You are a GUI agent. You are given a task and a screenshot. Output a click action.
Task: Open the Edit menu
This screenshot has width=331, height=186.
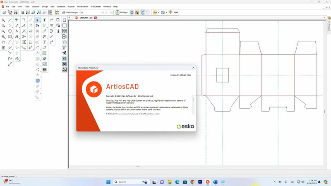13,7
